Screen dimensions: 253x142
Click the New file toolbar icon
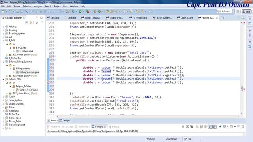3,11
